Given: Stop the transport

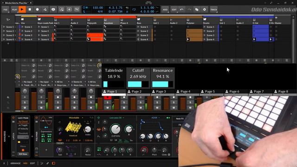Looking at the screenshot, I should click(30, 9).
